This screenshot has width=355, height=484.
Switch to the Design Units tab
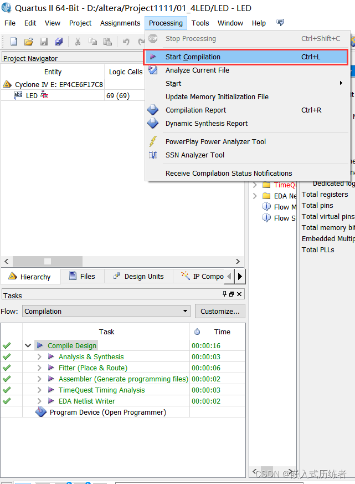pyautogui.click(x=138, y=276)
